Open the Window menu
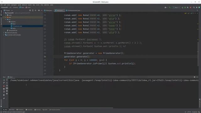This screenshot has height=113, width=201. (47, 5)
